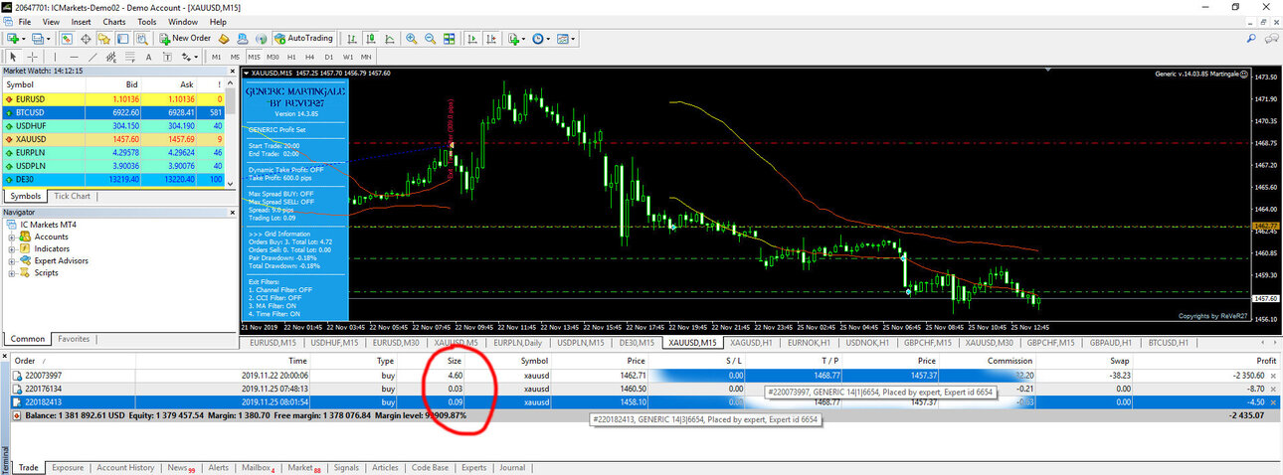Switch chart to candlesticks icon
This screenshot has width=1283, height=475.
[371, 38]
